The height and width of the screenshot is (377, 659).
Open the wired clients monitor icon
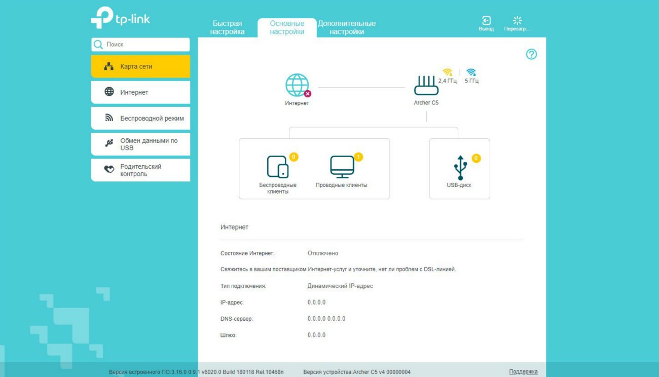click(342, 167)
